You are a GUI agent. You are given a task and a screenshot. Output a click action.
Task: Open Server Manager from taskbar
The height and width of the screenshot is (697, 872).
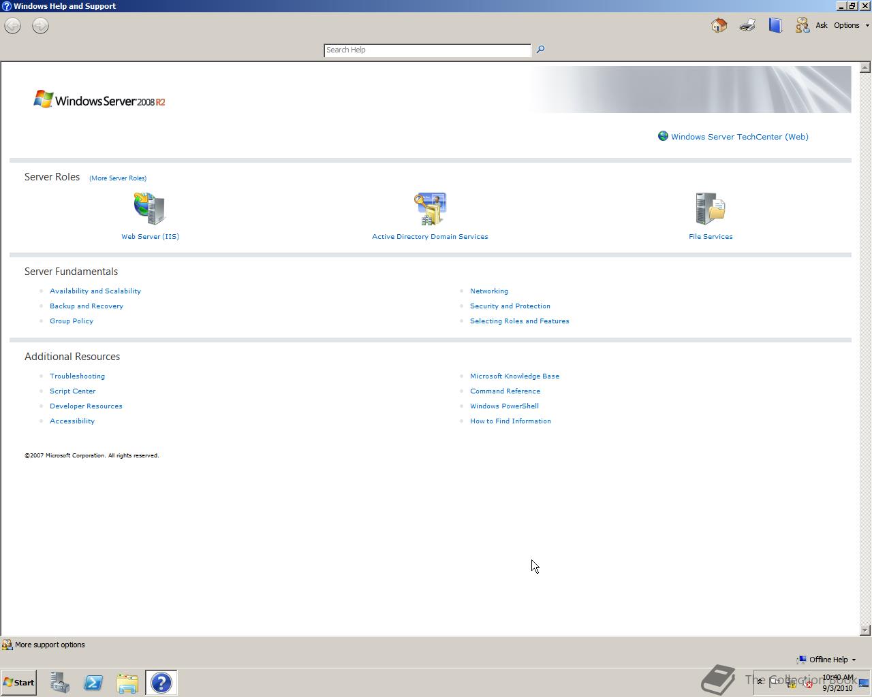coord(60,683)
